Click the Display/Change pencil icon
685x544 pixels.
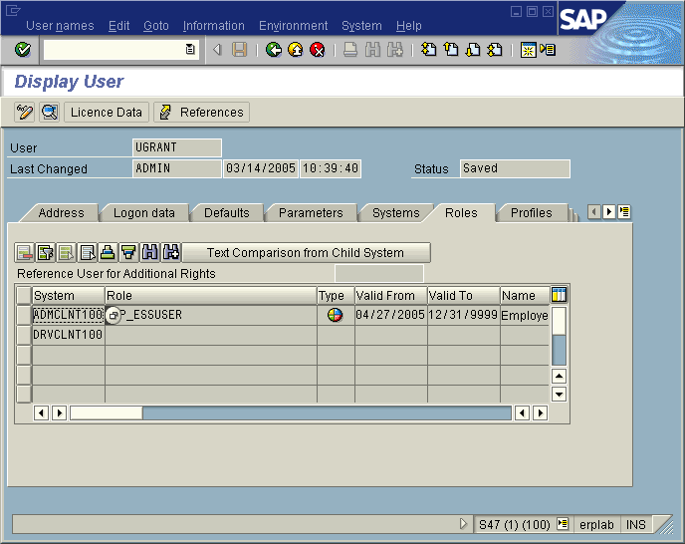coord(25,113)
